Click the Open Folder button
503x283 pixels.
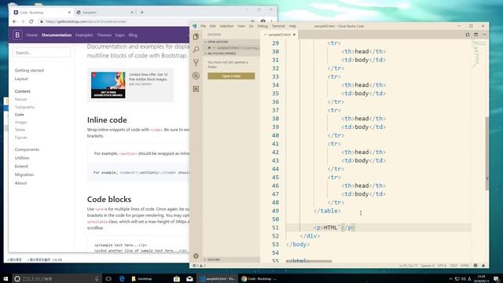click(x=231, y=76)
